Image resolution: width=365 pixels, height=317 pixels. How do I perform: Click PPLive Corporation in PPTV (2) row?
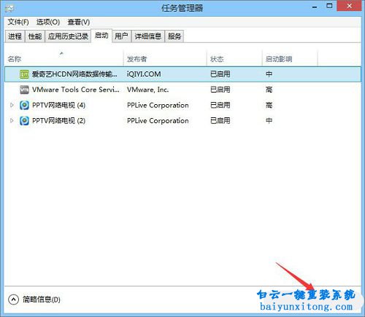tap(158, 121)
